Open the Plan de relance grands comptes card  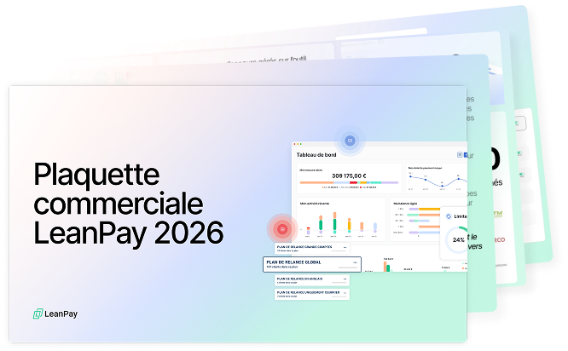312,248
